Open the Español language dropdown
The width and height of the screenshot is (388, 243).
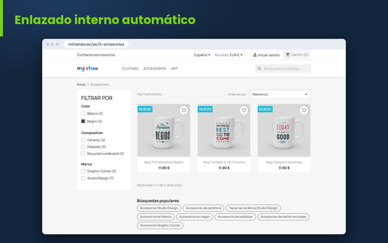click(x=202, y=55)
